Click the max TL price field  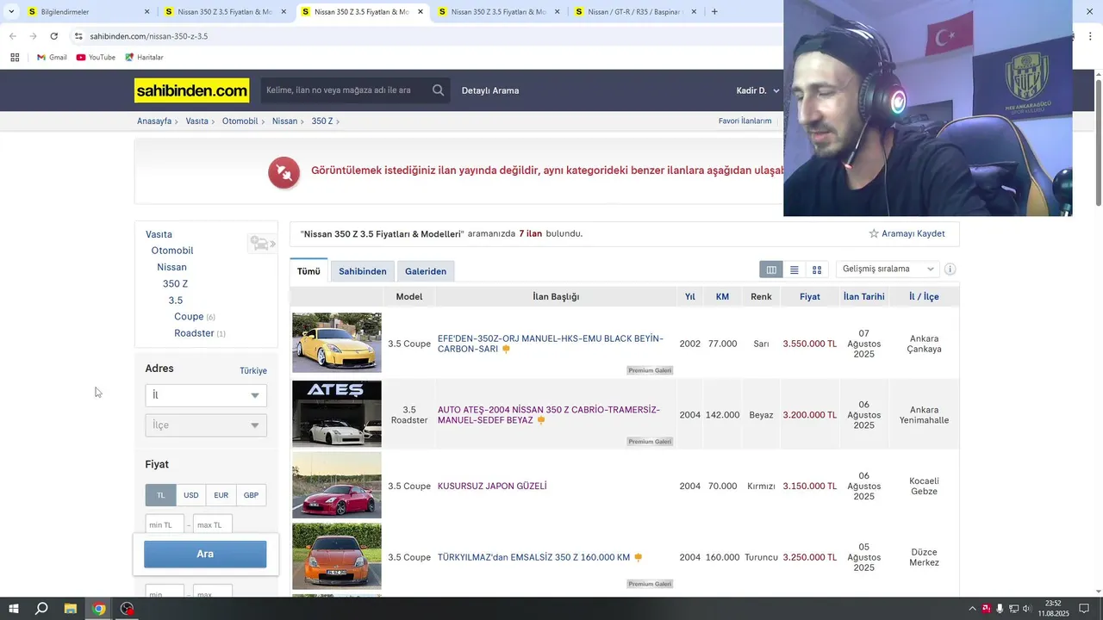(x=213, y=524)
